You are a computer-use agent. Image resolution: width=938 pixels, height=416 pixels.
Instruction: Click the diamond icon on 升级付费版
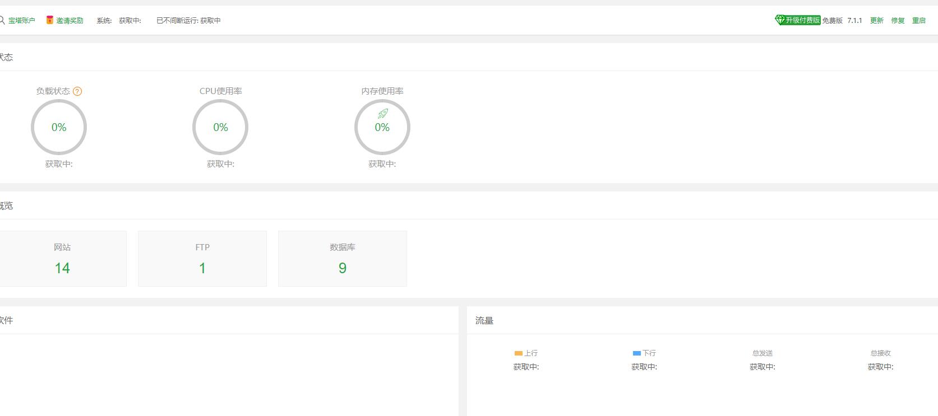point(780,20)
